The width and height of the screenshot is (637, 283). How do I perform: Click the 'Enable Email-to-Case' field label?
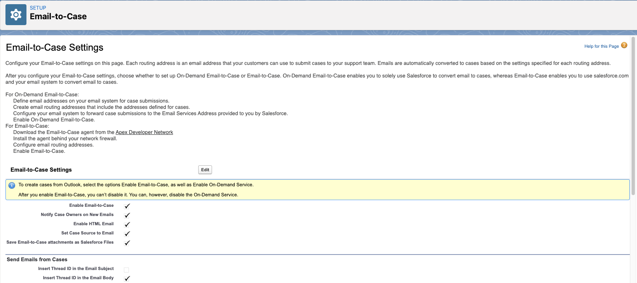[92, 206]
